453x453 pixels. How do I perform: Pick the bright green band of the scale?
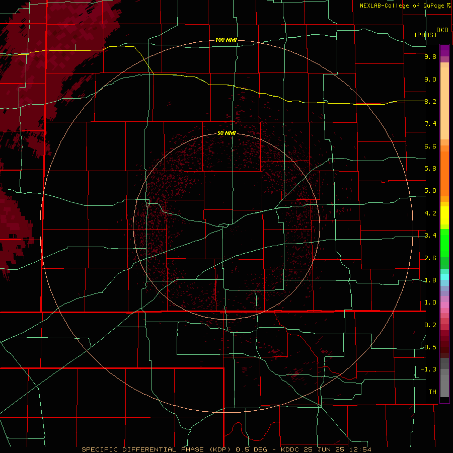point(444,243)
